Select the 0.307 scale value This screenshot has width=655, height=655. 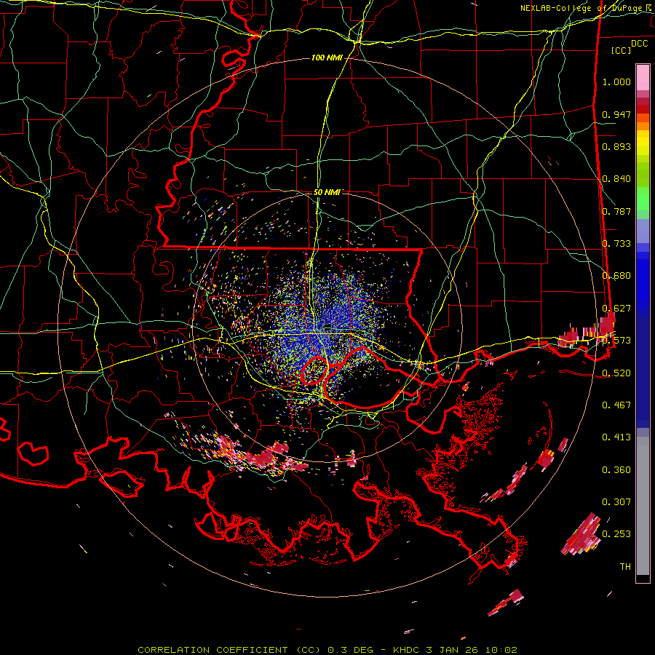click(616, 501)
